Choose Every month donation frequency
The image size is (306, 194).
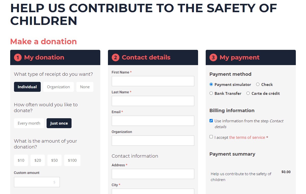[29, 123]
